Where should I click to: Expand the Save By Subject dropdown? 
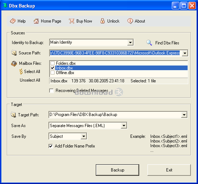tap(84, 136)
